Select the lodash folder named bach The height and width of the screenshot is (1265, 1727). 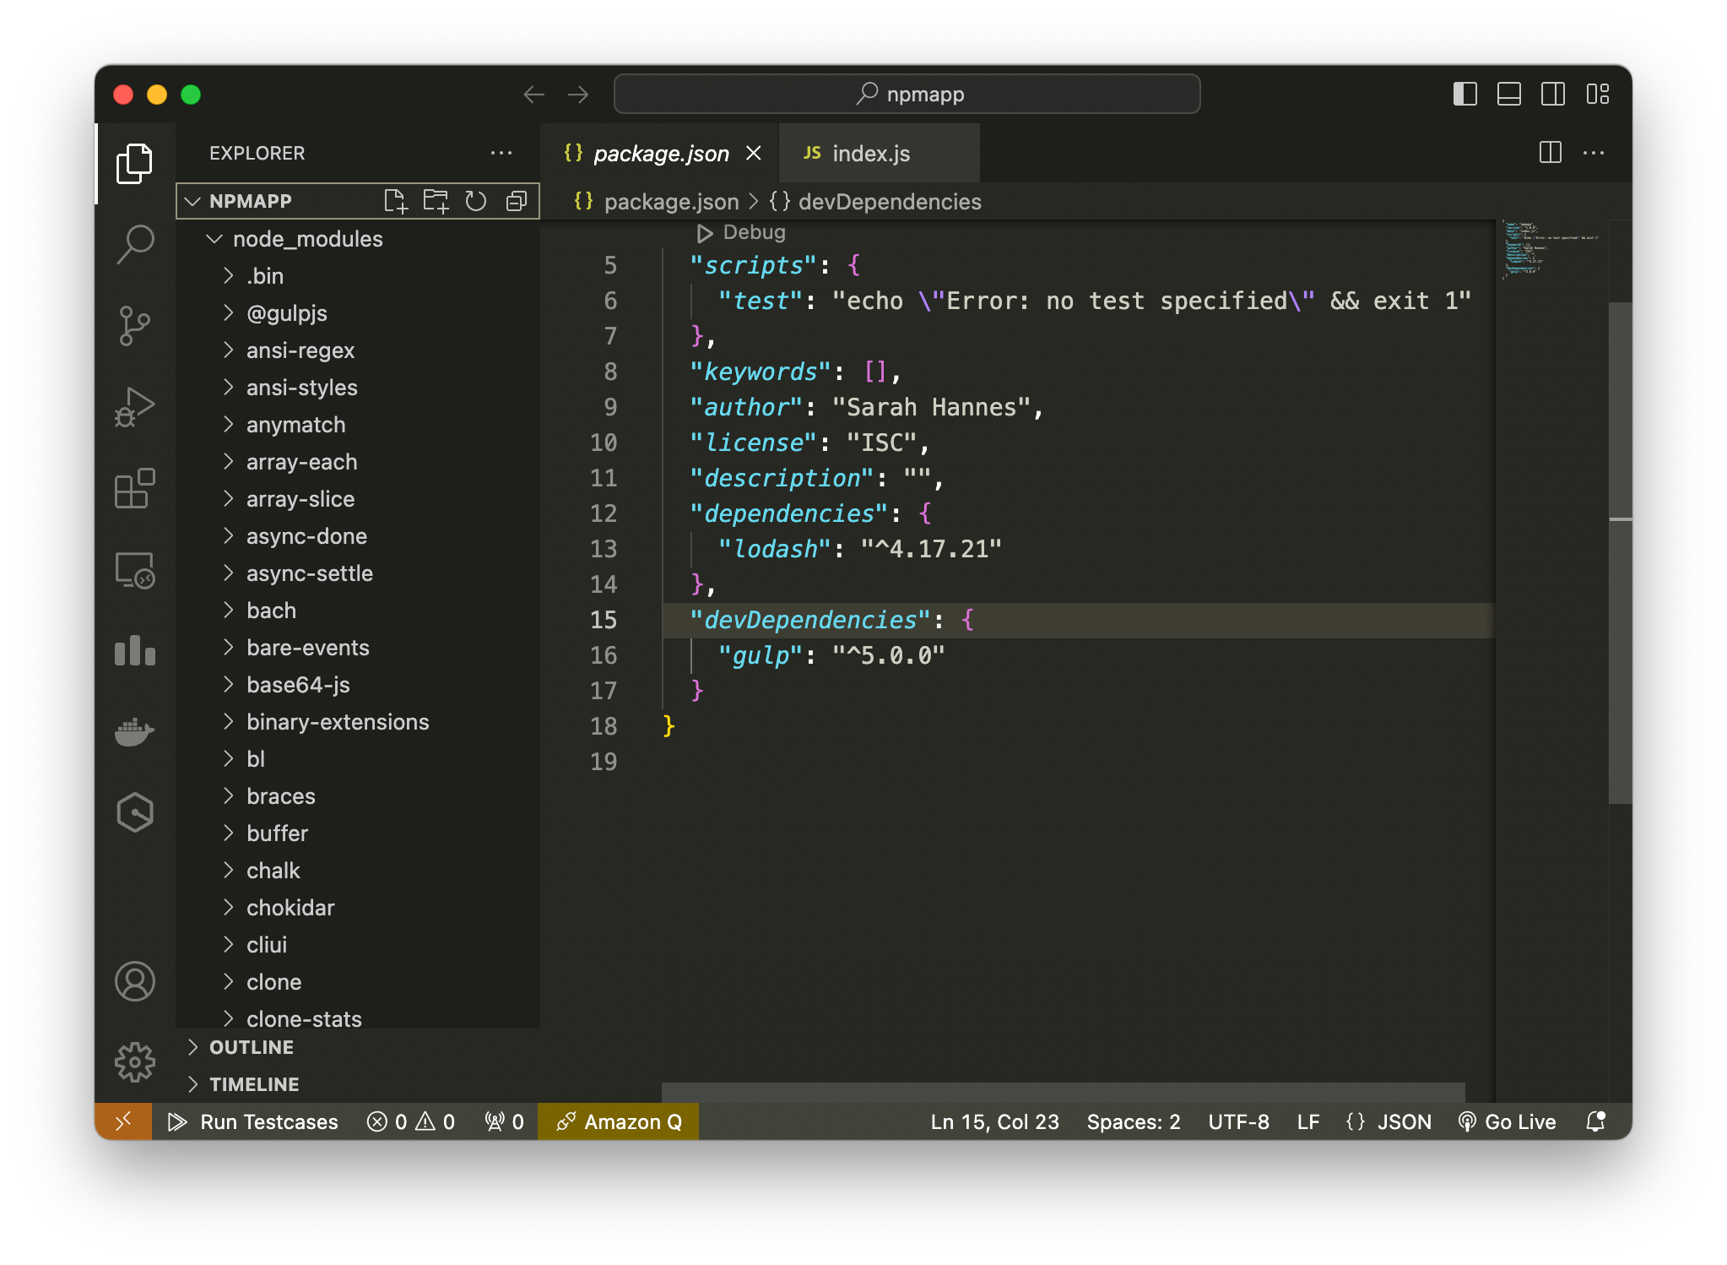(358, 611)
